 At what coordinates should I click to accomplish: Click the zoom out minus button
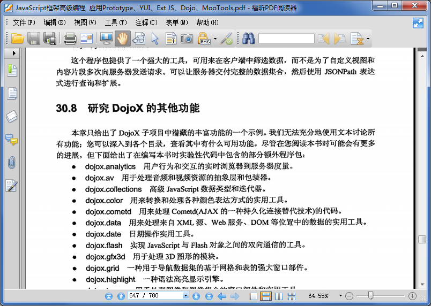(x=349, y=296)
